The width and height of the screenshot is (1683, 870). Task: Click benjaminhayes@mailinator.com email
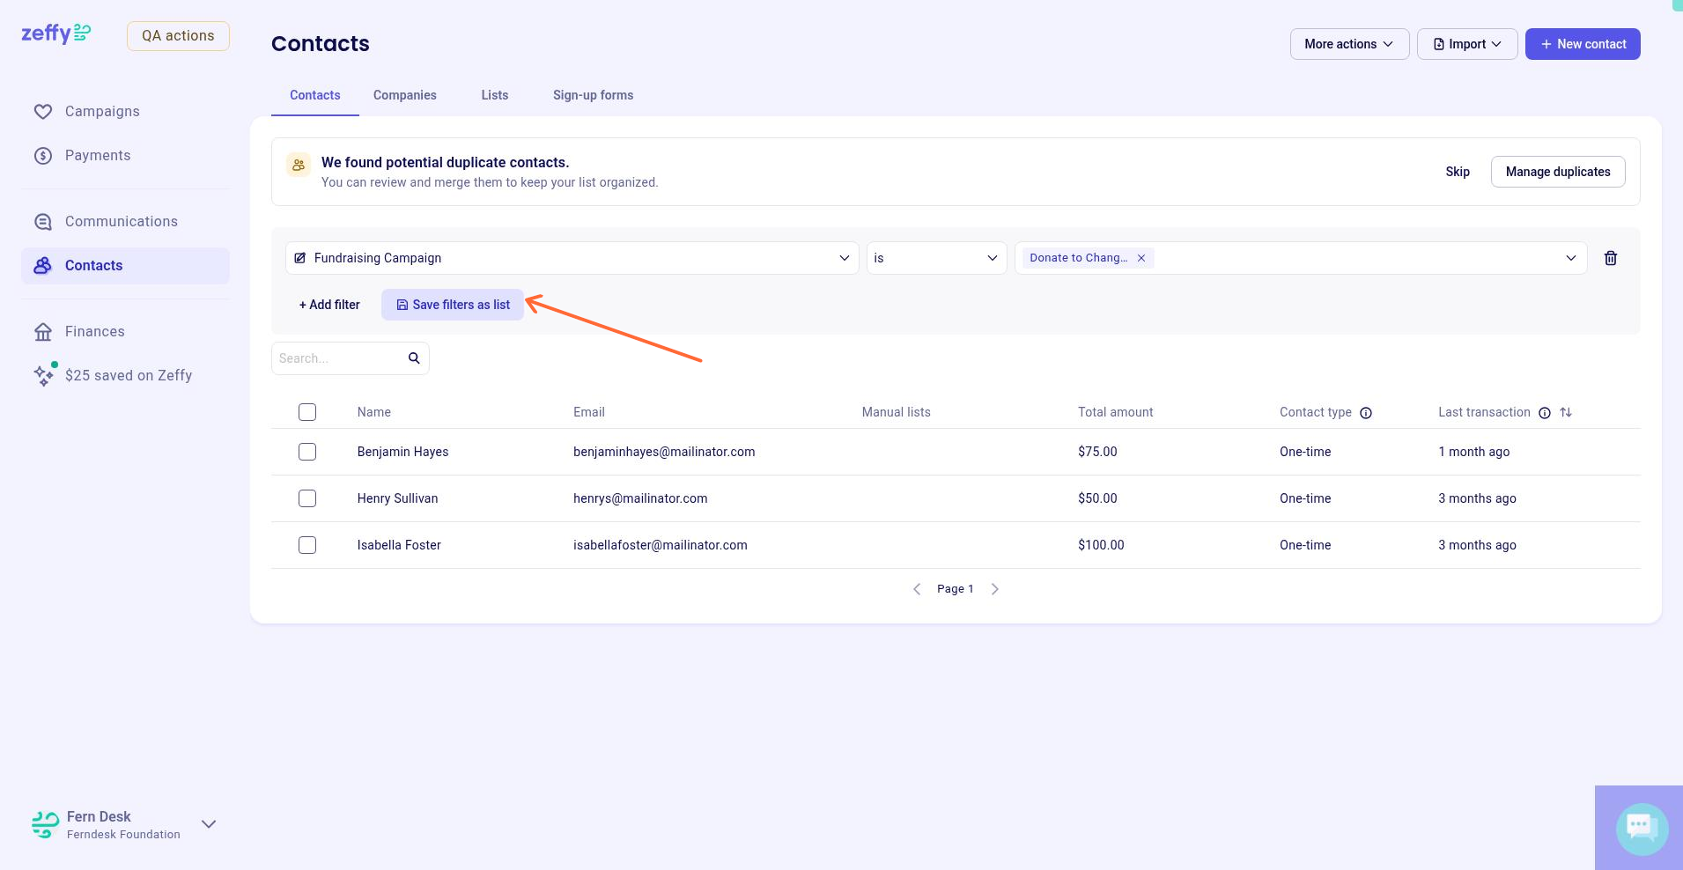point(664,452)
